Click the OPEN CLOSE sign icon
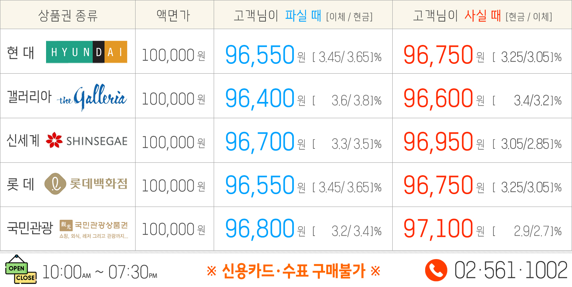The width and height of the screenshot is (572, 287). [x=21, y=269]
